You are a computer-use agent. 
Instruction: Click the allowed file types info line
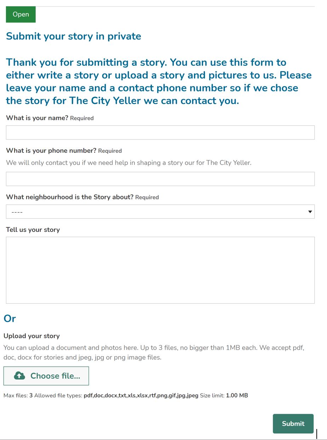[x=126, y=395]
